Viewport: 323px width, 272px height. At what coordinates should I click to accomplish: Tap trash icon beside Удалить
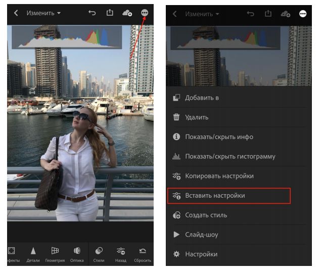176,117
